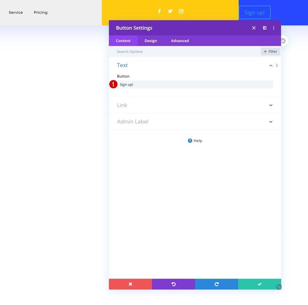Collapse the Text section chevron
The image size is (308, 305).
click(271, 65)
